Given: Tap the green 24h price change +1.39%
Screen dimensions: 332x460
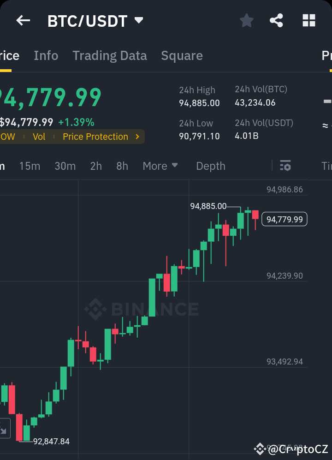Looking at the screenshot, I should pos(75,122).
